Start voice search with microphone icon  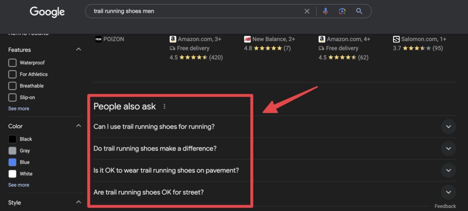(x=325, y=11)
